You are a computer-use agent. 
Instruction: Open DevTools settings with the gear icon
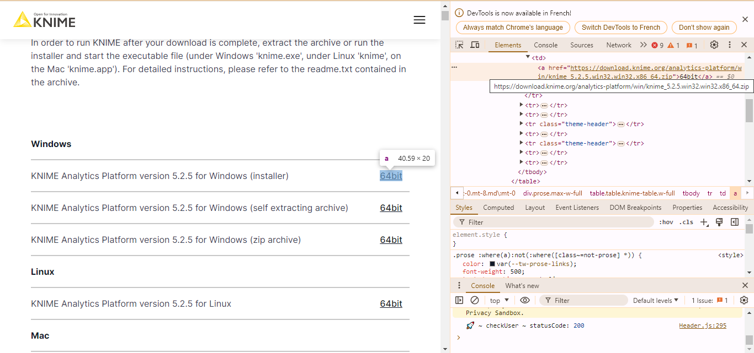714,45
